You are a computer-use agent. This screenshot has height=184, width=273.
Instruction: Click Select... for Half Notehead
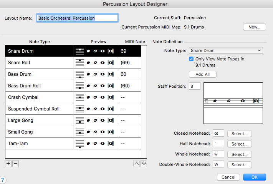[239, 144]
